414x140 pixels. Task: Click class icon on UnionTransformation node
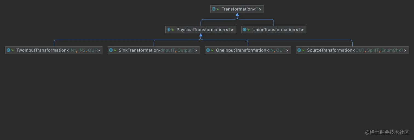pyautogui.click(x=245, y=30)
